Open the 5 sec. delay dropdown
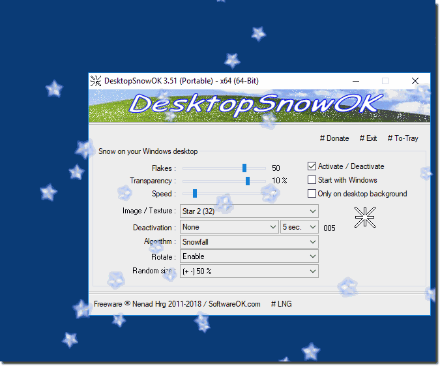 point(299,227)
